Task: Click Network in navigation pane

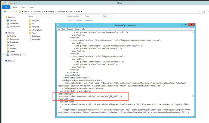Action: coord(11,61)
